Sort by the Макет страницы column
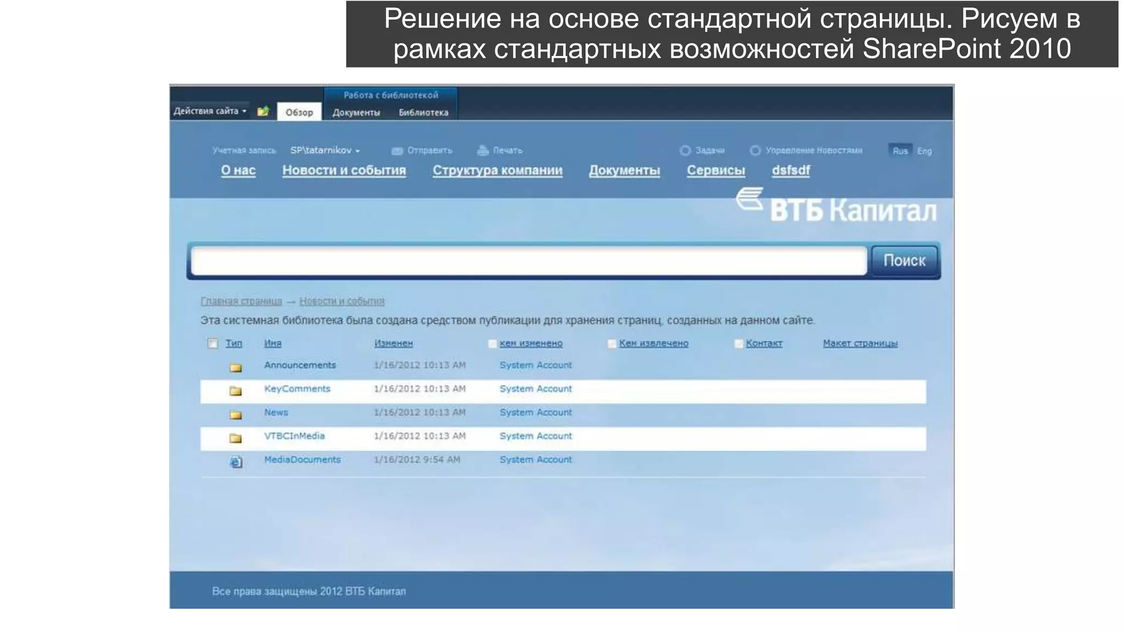Screen dimensions: 1124x632 point(860,343)
